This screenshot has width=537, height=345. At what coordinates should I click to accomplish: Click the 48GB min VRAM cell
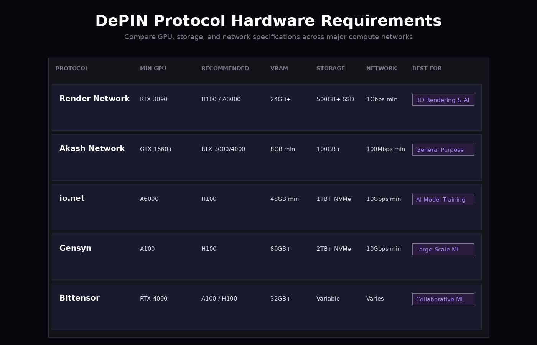284,199
